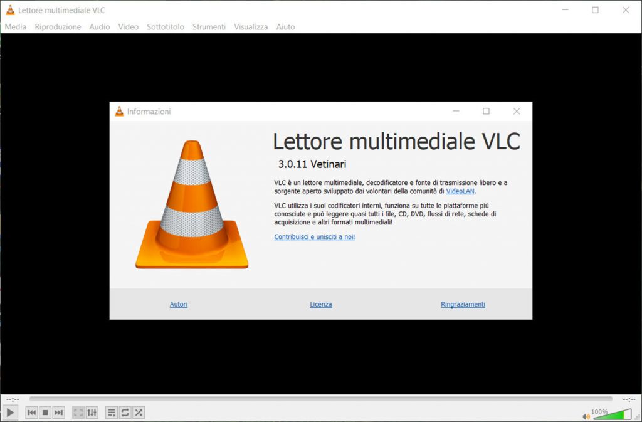Viewport: 642px width, 422px height.
Task: Skip to next track button
Action: (58, 413)
